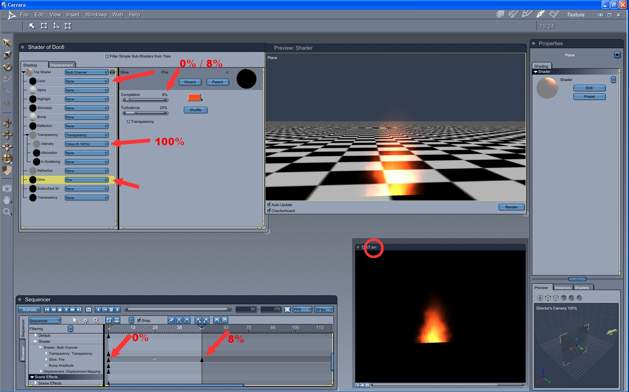Viewport: 629px width, 392px height.
Task: Click the rotate tool in left toolbar
Action: point(7,67)
